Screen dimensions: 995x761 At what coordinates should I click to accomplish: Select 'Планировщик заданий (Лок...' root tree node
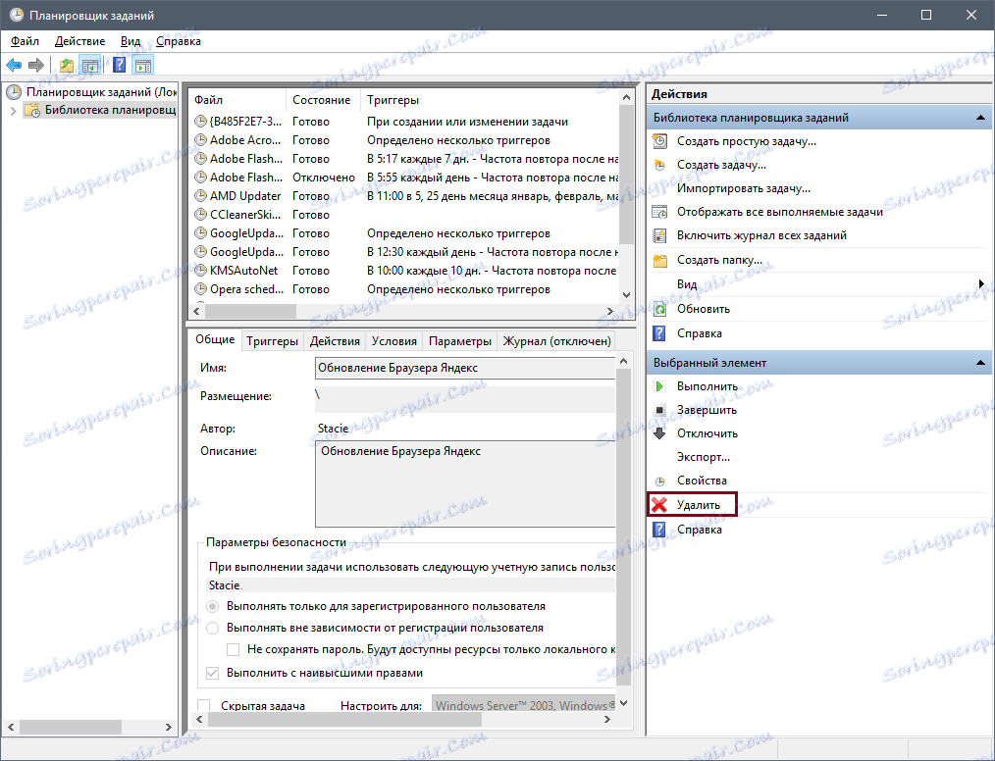[101, 92]
